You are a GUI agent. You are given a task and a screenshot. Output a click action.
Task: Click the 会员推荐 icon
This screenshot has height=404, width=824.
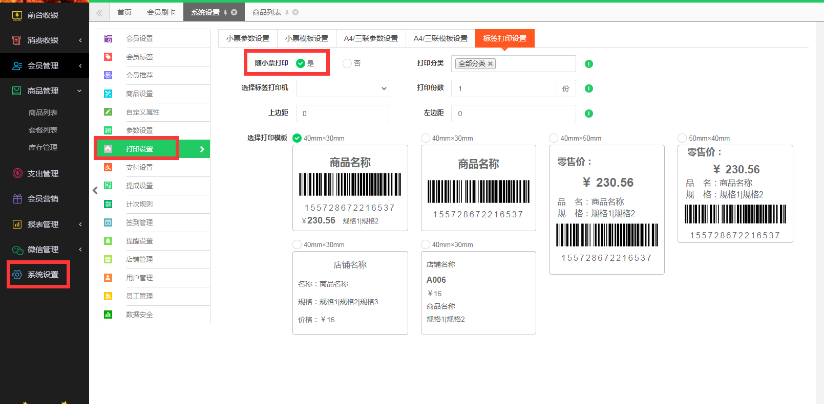(108, 75)
